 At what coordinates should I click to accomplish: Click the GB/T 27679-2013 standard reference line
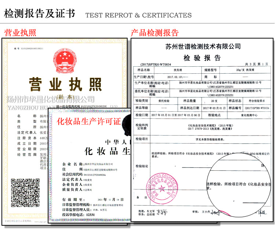(210, 129)
